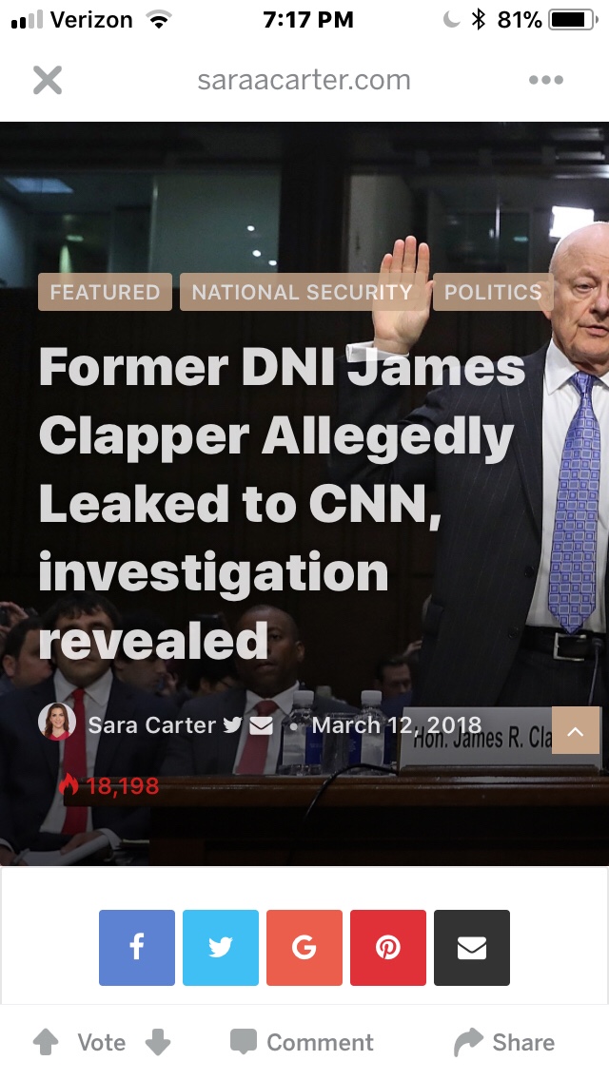609x1080 pixels.
Task: View Sara Carter's author avatar
Action: click(57, 722)
